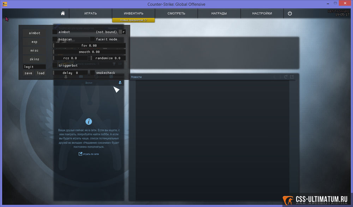Enable the aimbot checkbox

[55, 32]
